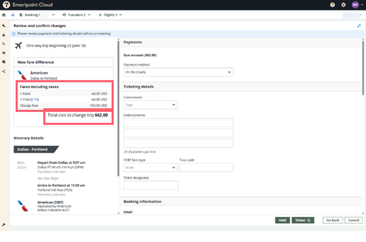366x242 pixels.
Task: Click the Home icon in the top bar
Action: coord(4,15)
